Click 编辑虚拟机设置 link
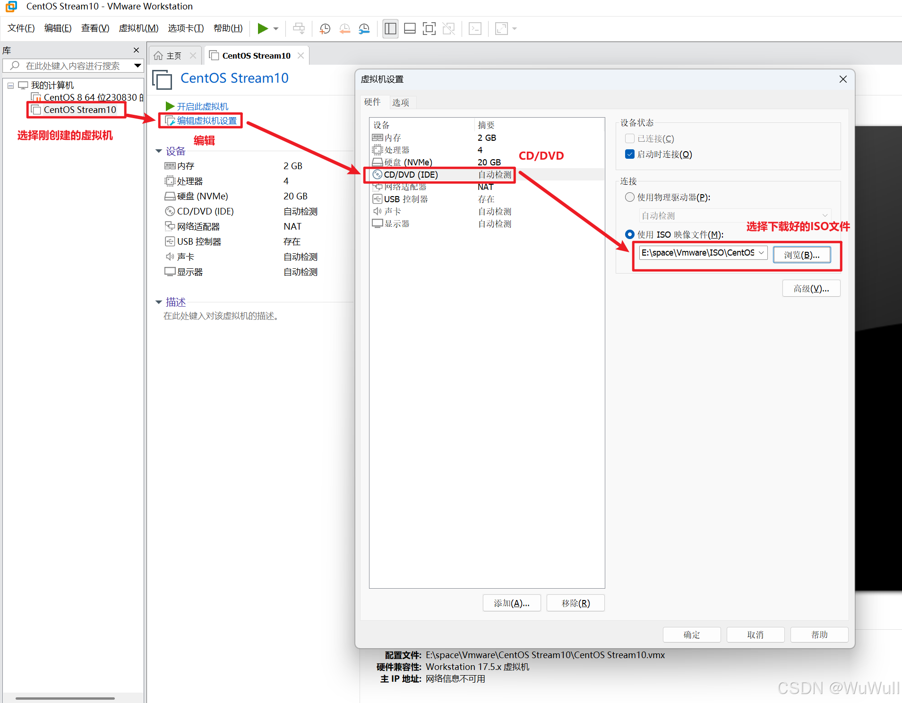Viewport: 902px width, 703px height. [201, 121]
